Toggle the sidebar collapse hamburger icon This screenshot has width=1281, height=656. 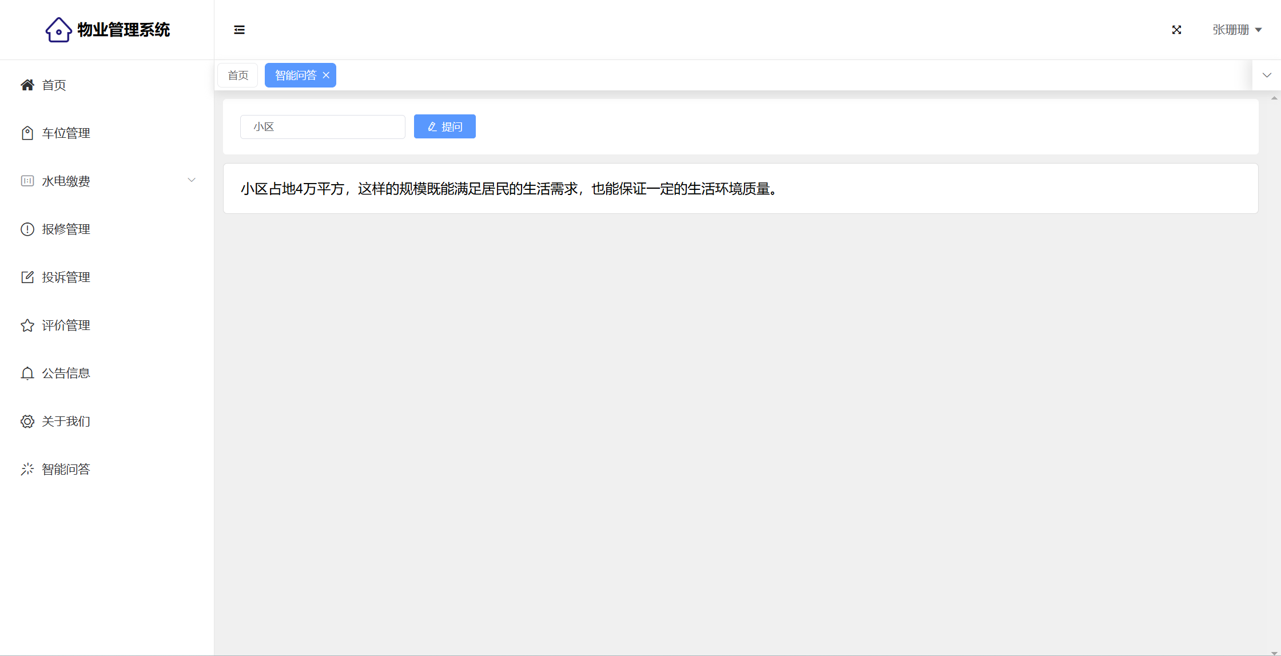coord(239,30)
